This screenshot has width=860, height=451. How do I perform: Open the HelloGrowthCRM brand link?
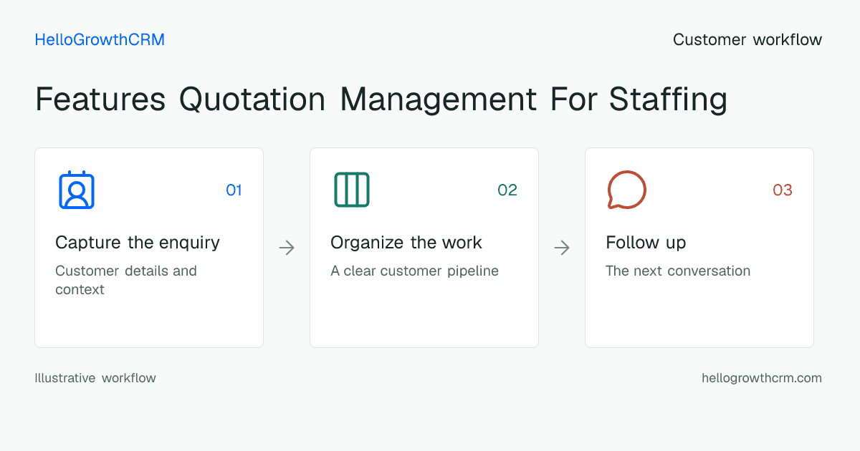(x=100, y=40)
